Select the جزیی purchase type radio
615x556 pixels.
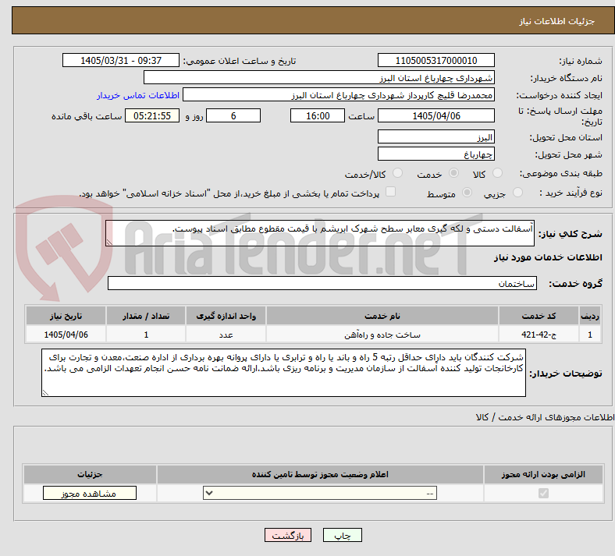(x=517, y=193)
